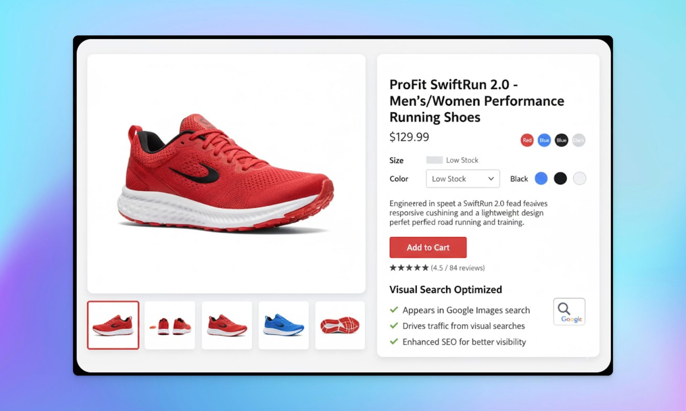Click the checkmark beside Enhanced SEO line
686x411 pixels.
pos(394,341)
